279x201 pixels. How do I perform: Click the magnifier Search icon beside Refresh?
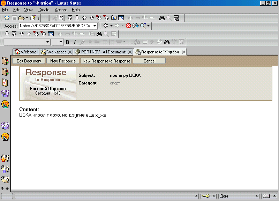point(143,25)
